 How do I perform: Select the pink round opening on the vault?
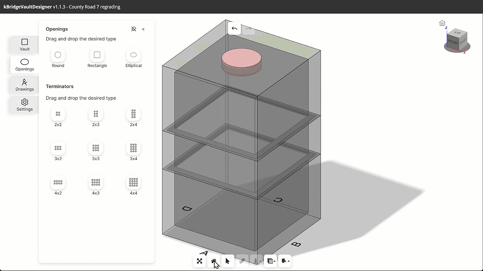coord(241,58)
